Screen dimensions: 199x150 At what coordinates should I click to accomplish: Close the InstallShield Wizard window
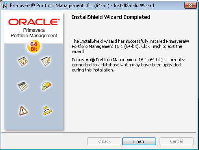point(190,5)
